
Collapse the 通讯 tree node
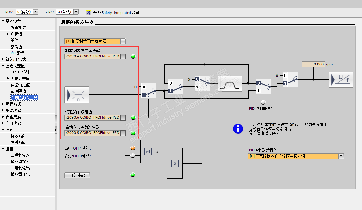click(x=3, y=129)
